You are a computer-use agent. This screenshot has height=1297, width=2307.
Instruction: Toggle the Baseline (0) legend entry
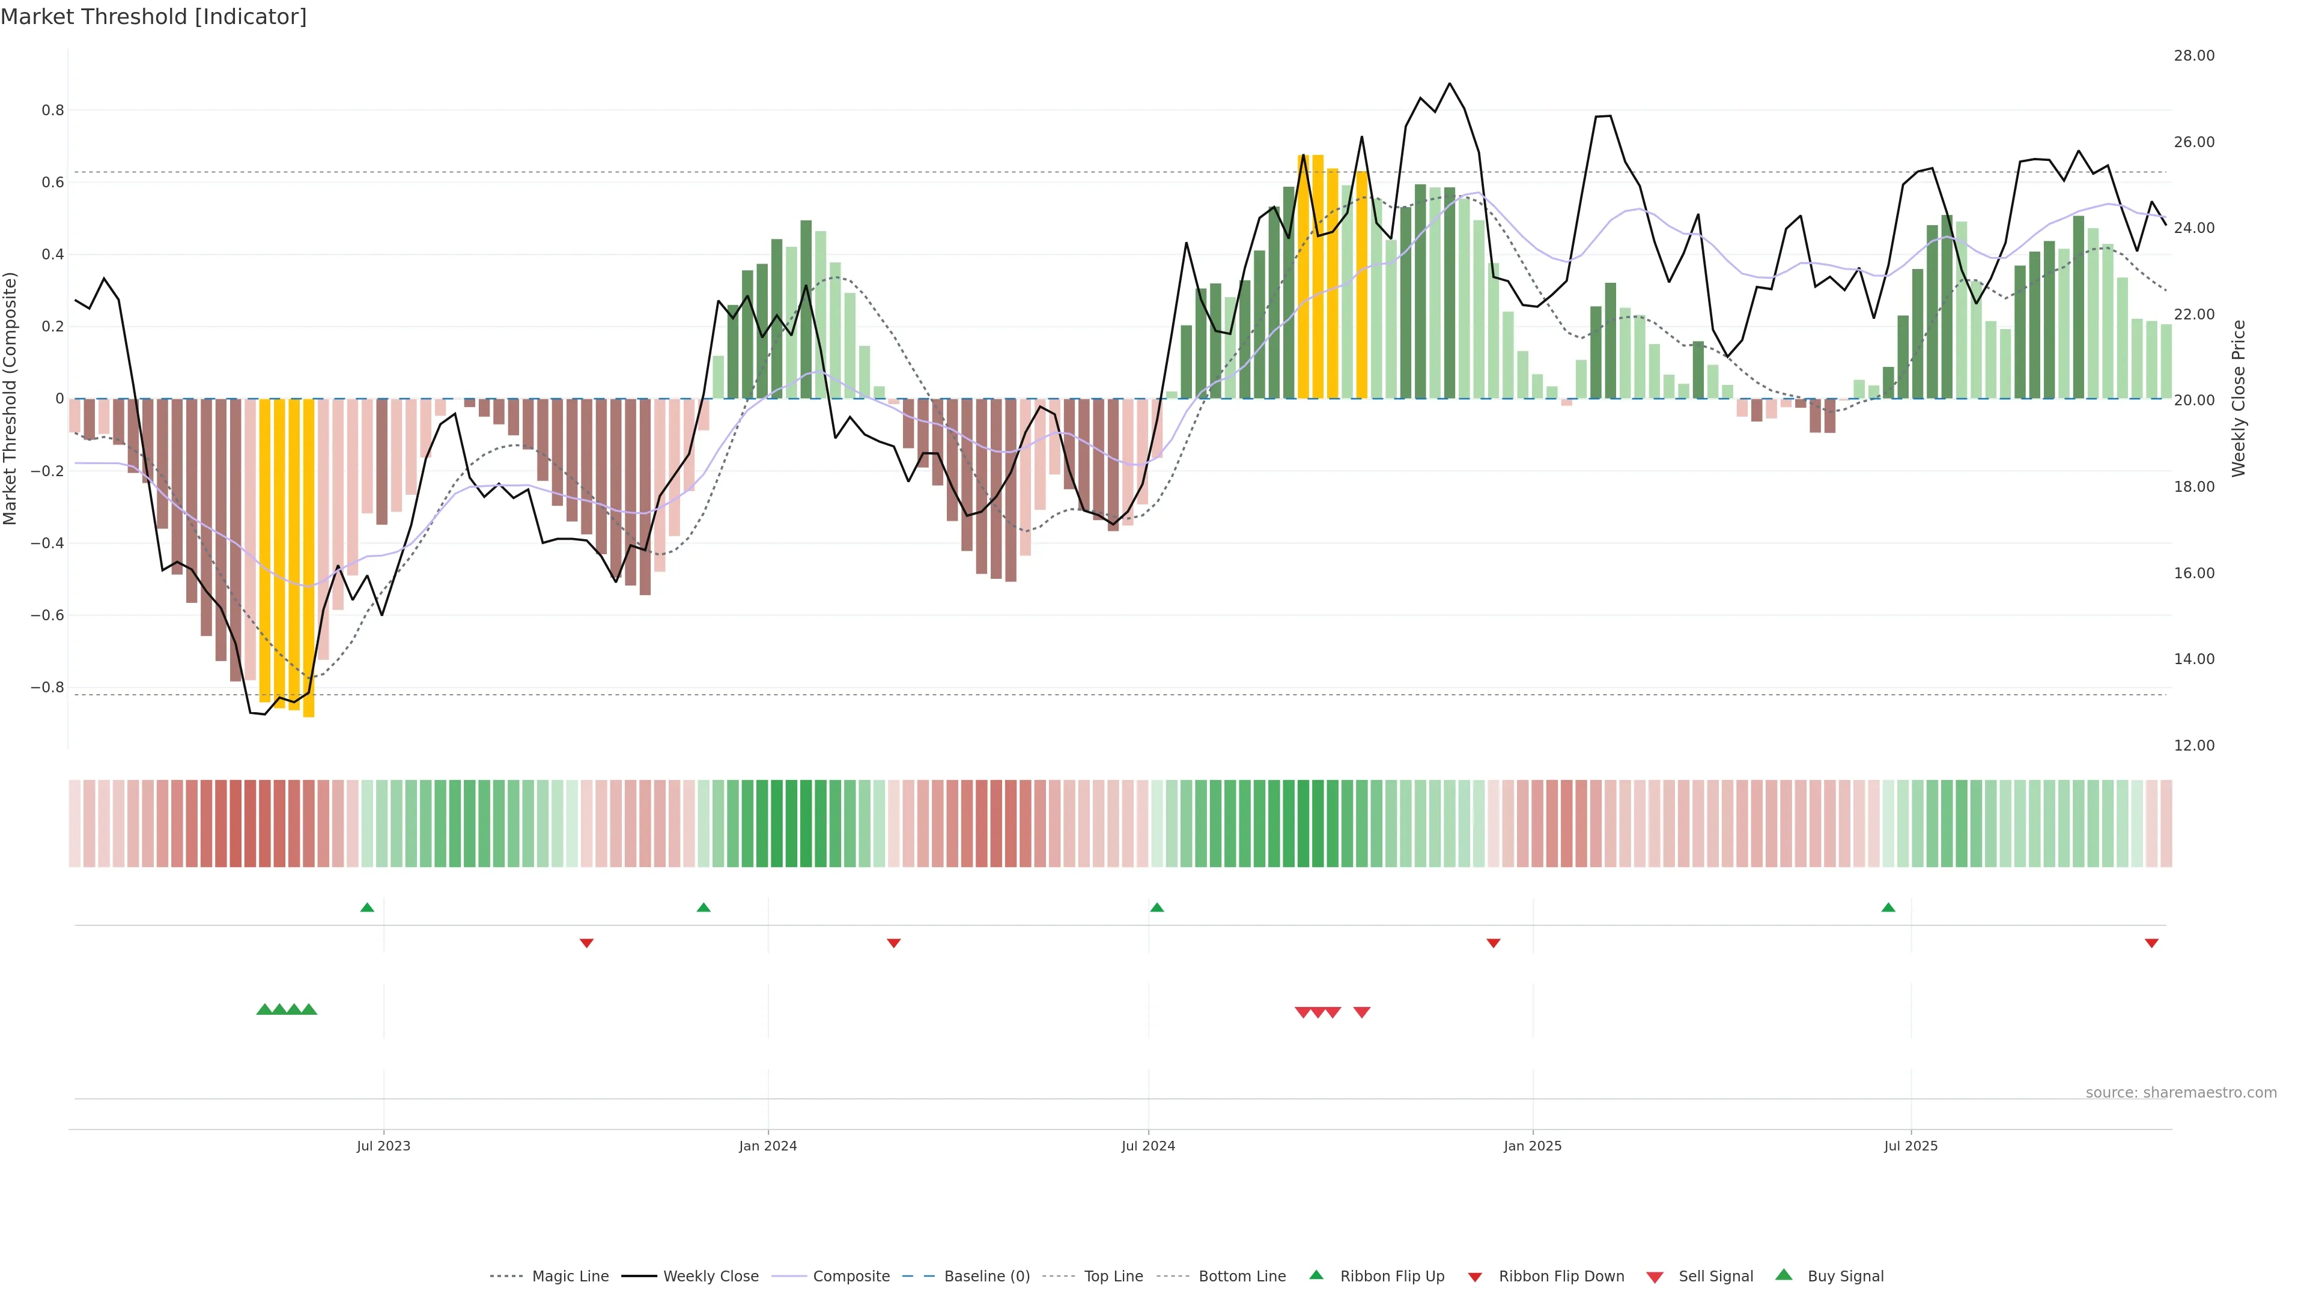[x=987, y=1277]
